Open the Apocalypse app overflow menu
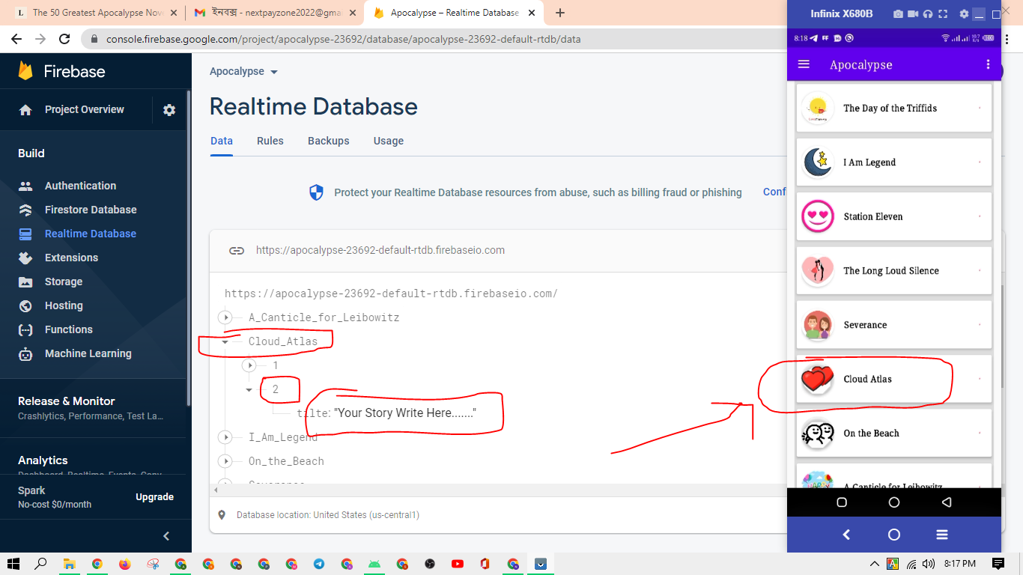The width and height of the screenshot is (1023, 575). [x=988, y=64]
